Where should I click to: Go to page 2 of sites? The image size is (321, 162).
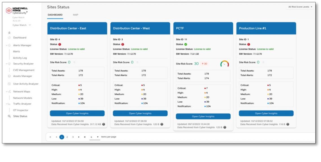[x=67, y=137]
